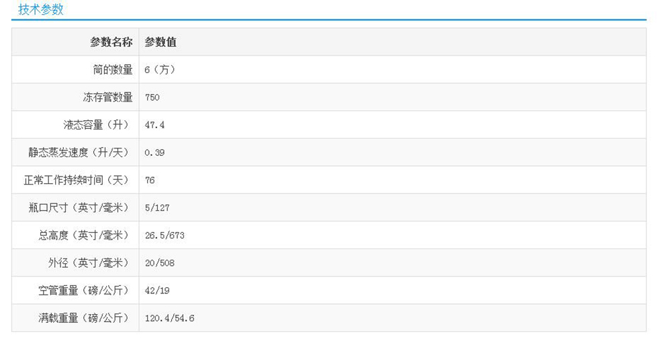Image resolution: width=658 pixels, height=339 pixels.
Task: Click the value 76
Action: (x=150, y=180)
